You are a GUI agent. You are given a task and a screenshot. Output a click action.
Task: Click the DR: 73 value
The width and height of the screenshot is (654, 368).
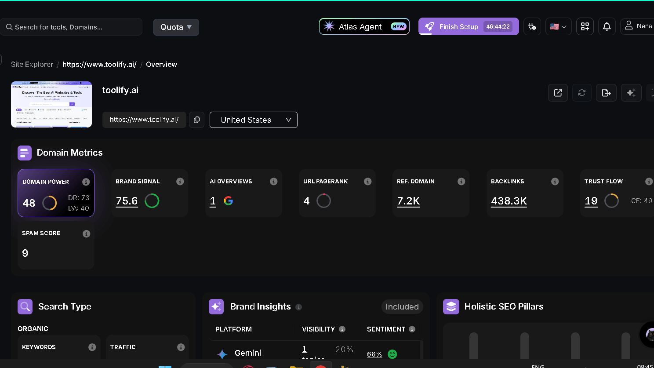point(79,198)
